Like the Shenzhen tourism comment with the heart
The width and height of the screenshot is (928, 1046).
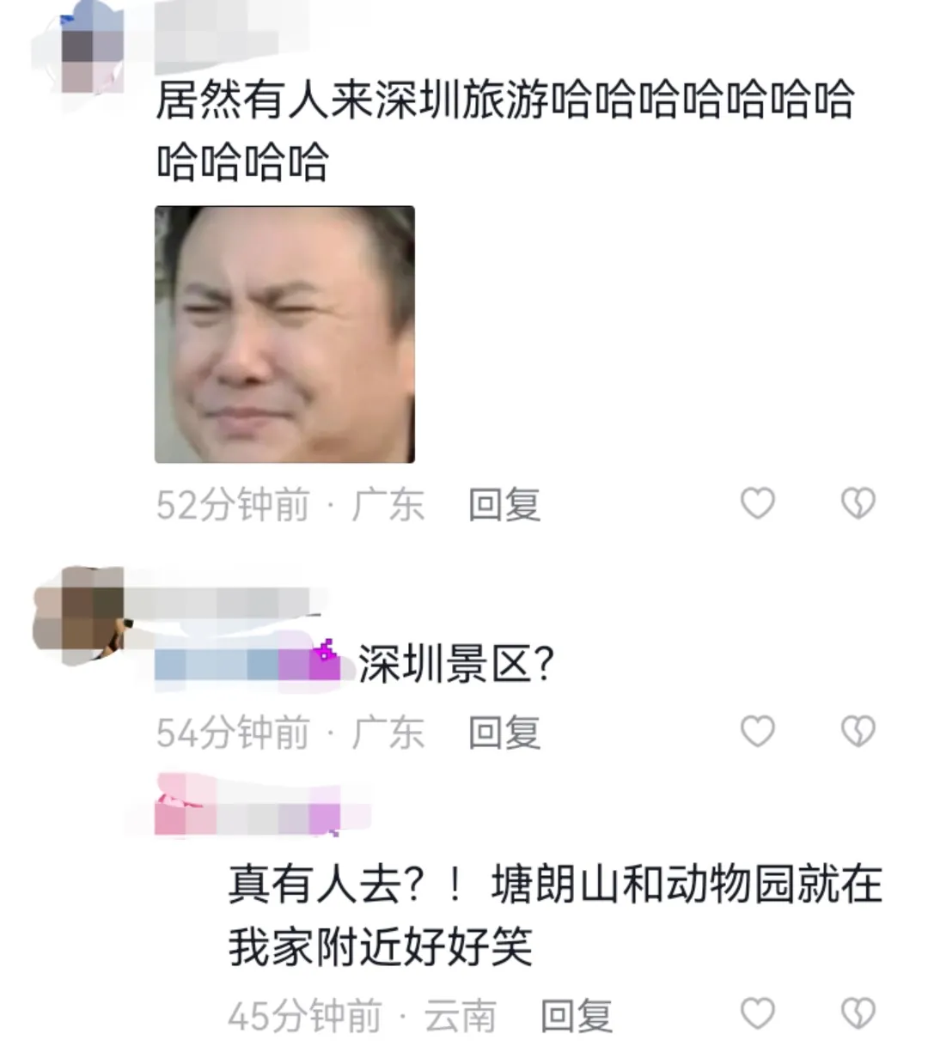tap(758, 503)
